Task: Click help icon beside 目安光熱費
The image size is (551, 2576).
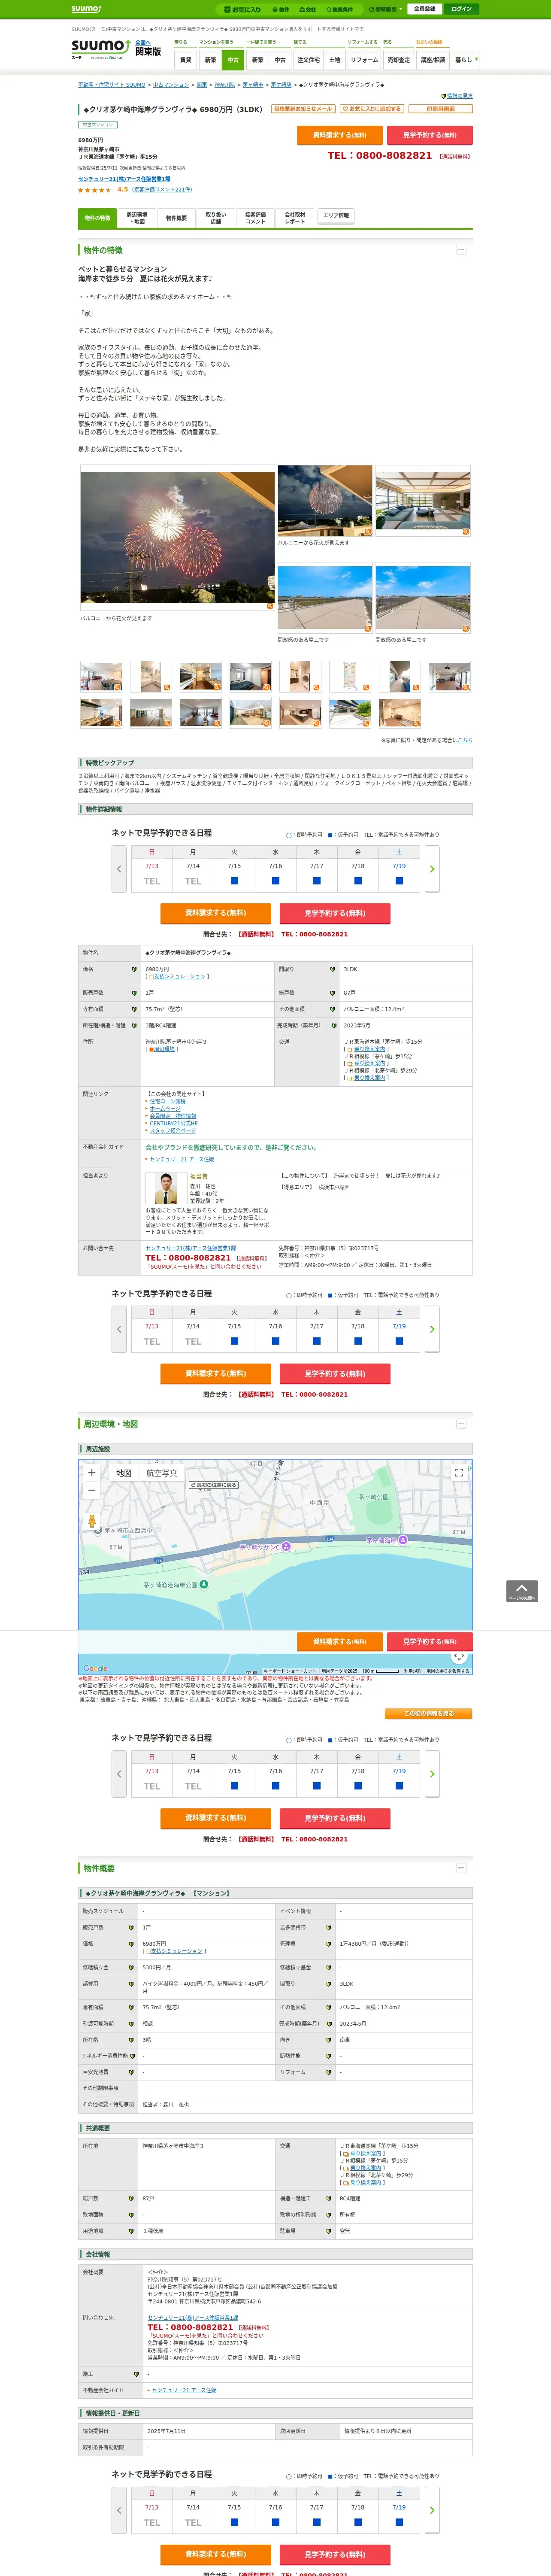Action: [131, 2071]
